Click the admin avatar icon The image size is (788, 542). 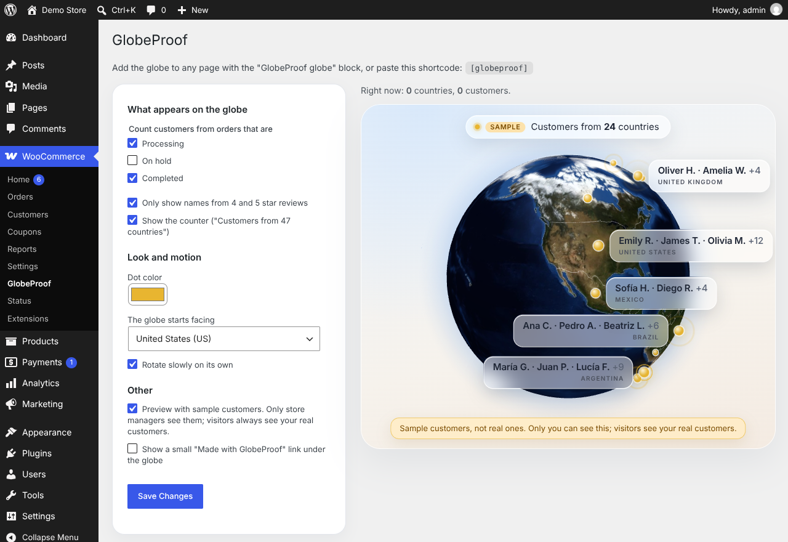(776, 10)
